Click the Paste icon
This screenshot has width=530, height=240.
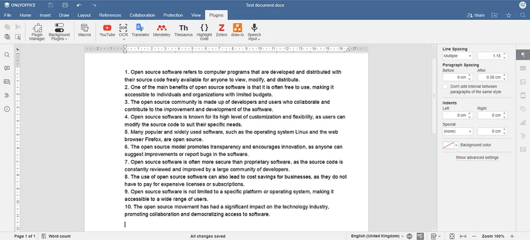7,37
